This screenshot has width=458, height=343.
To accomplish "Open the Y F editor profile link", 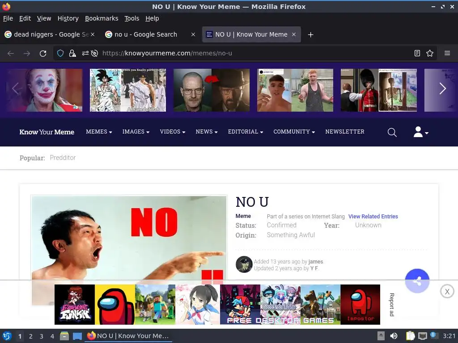I will [314, 268].
